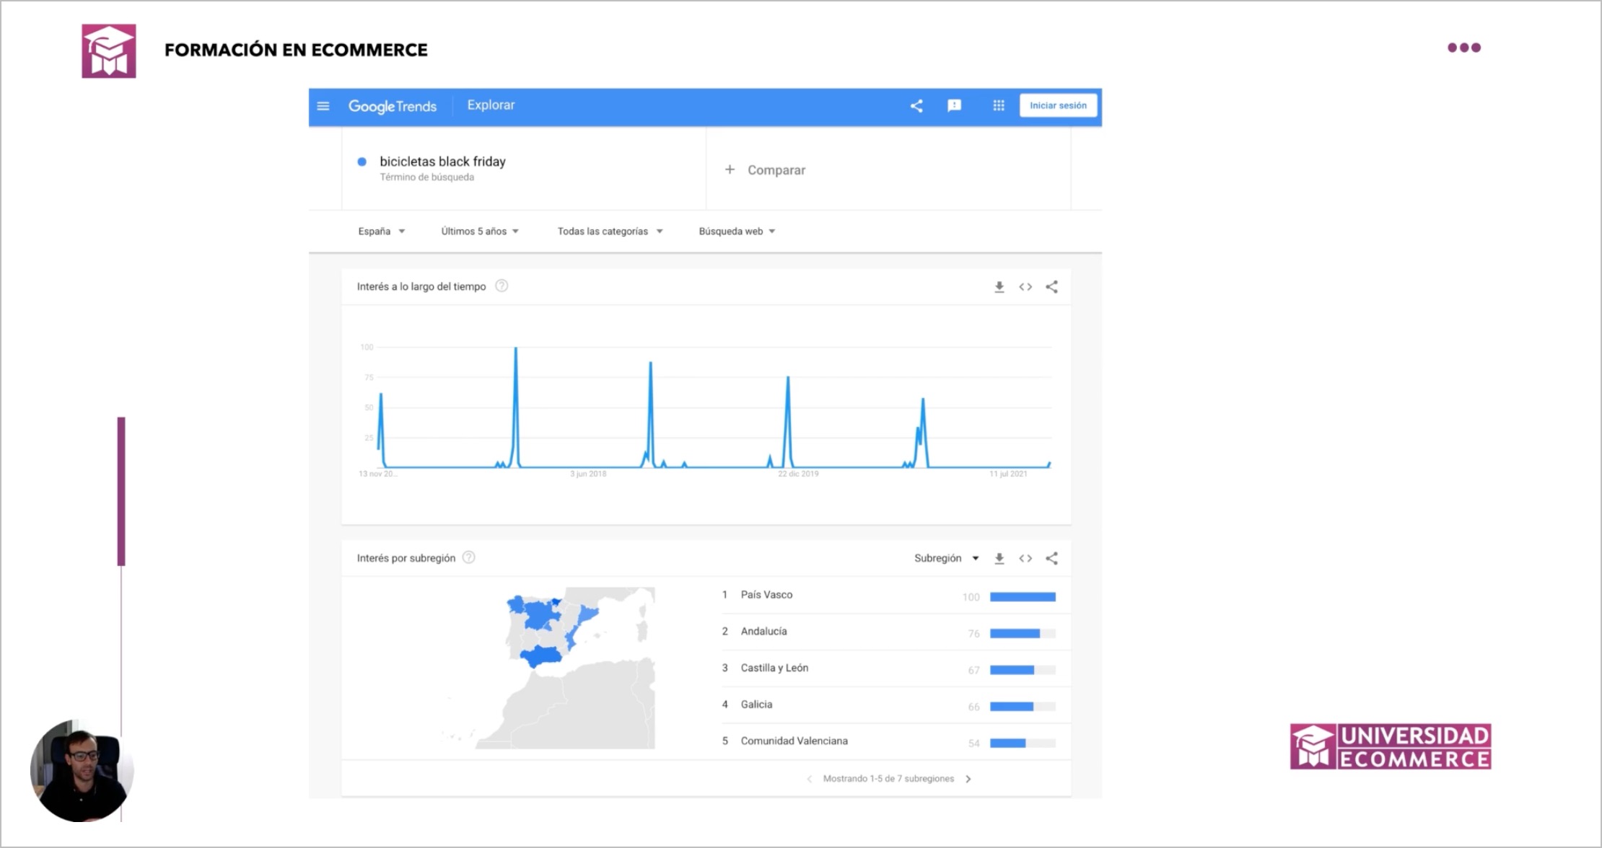Open the Google apps grid icon
This screenshot has width=1602, height=848.
pos(999,106)
